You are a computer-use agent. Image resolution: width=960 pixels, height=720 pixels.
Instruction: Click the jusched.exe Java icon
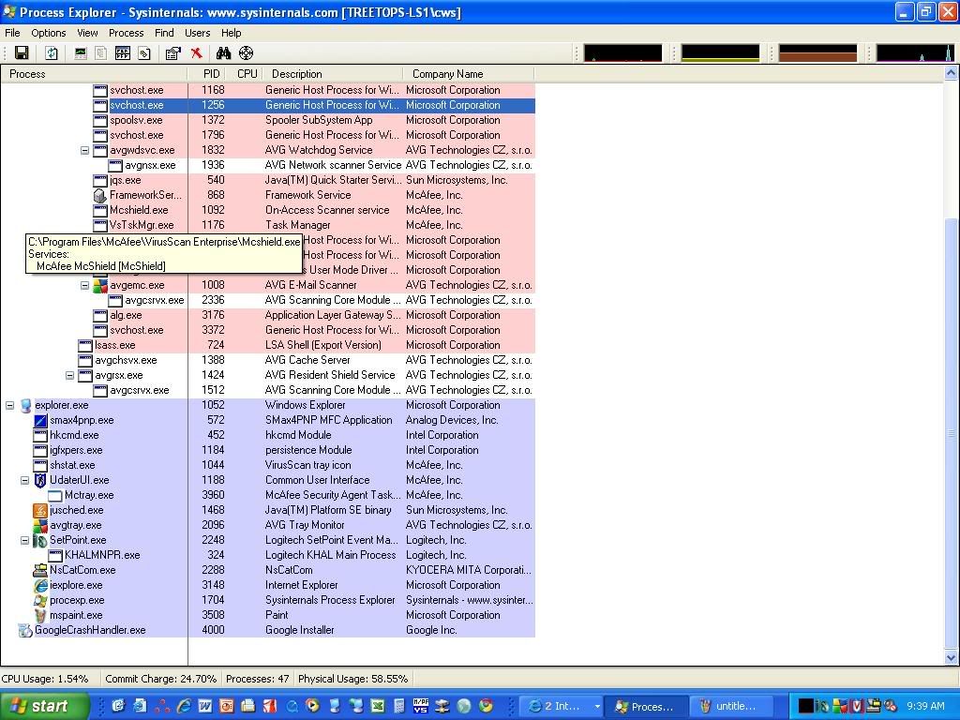click(x=39, y=511)
